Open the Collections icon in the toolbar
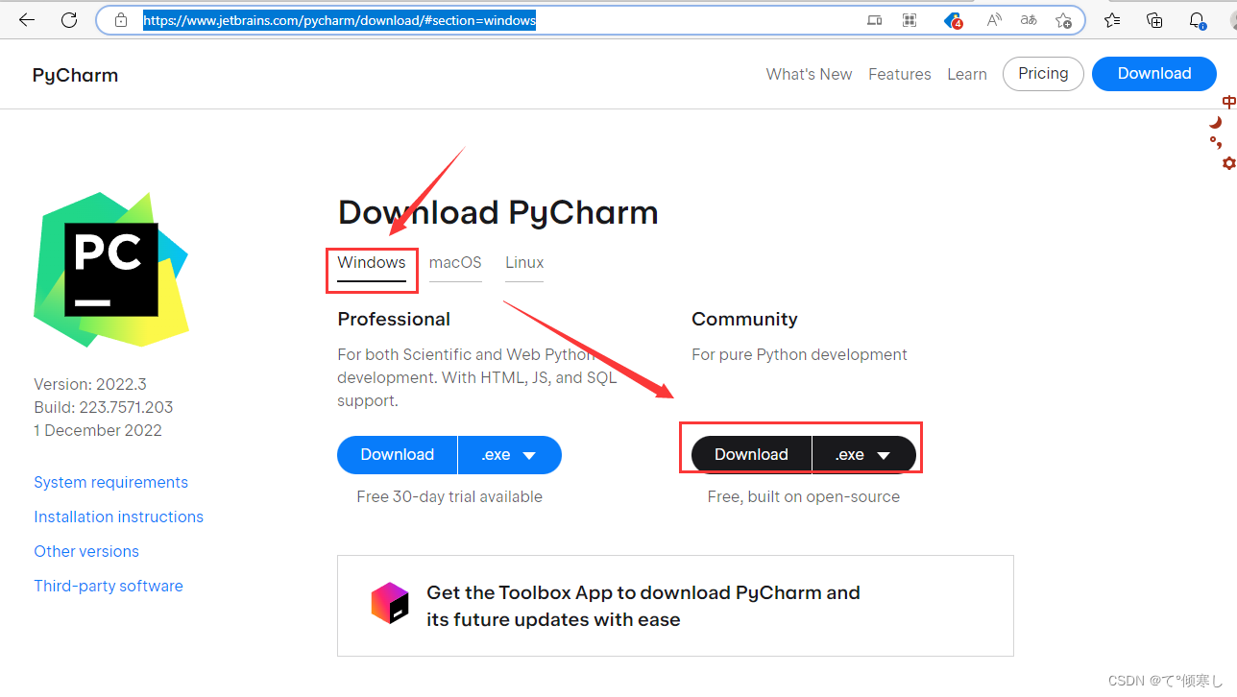 click(x=1155, y=20)
